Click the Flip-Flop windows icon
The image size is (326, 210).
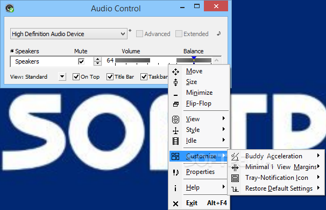point(176,104)
